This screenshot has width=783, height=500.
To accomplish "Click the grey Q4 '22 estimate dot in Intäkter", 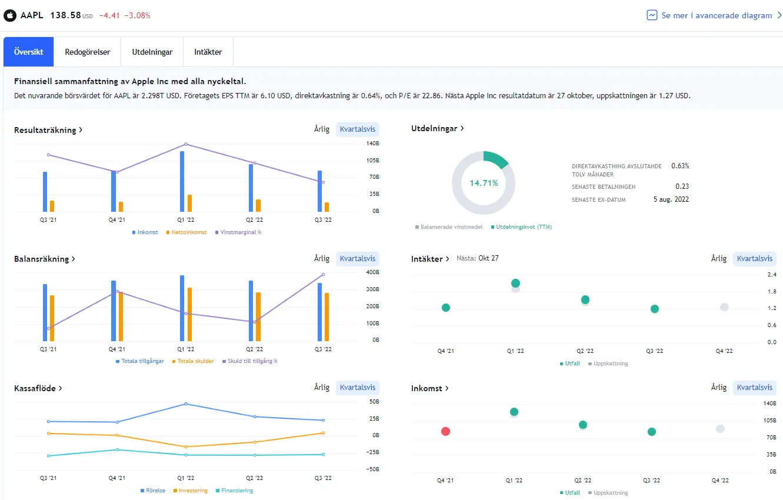I will 724,307.
